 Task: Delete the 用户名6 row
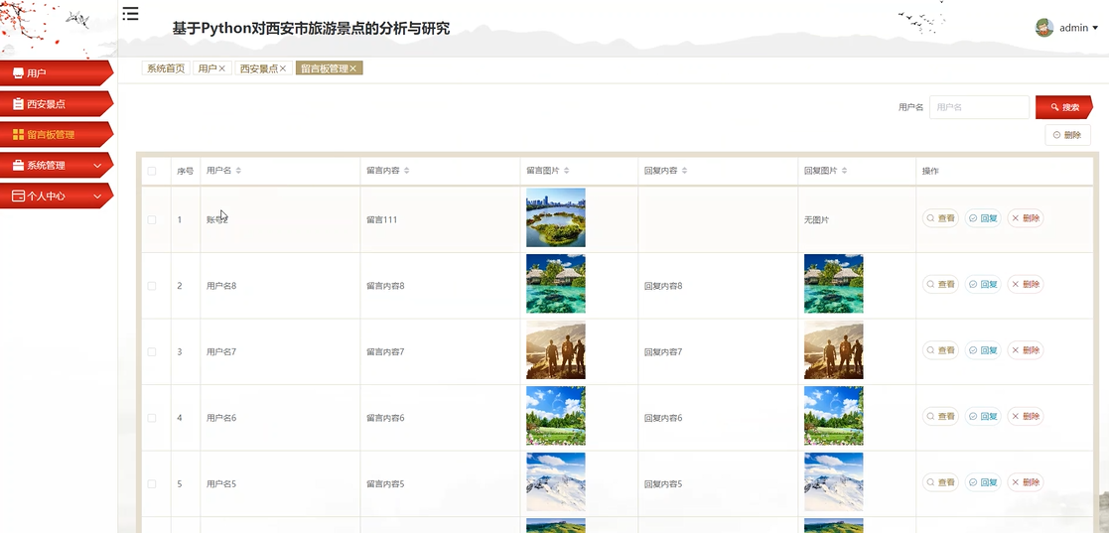(1026, 416)
